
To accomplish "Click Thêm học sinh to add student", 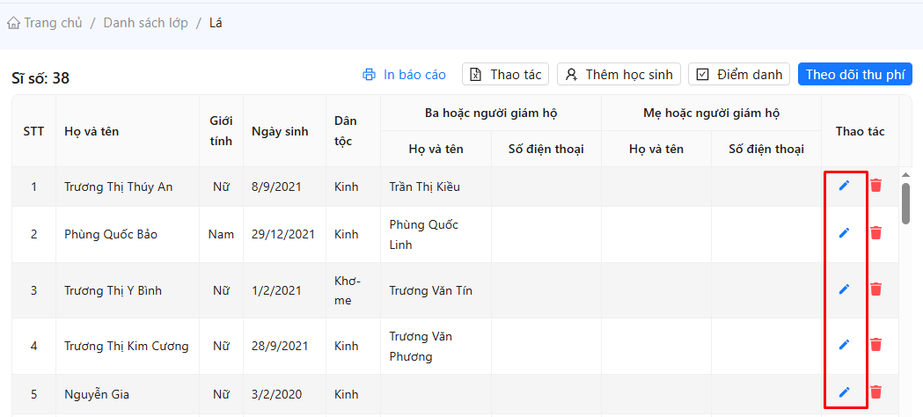I will pyautogui.click(x=619, y=75).
